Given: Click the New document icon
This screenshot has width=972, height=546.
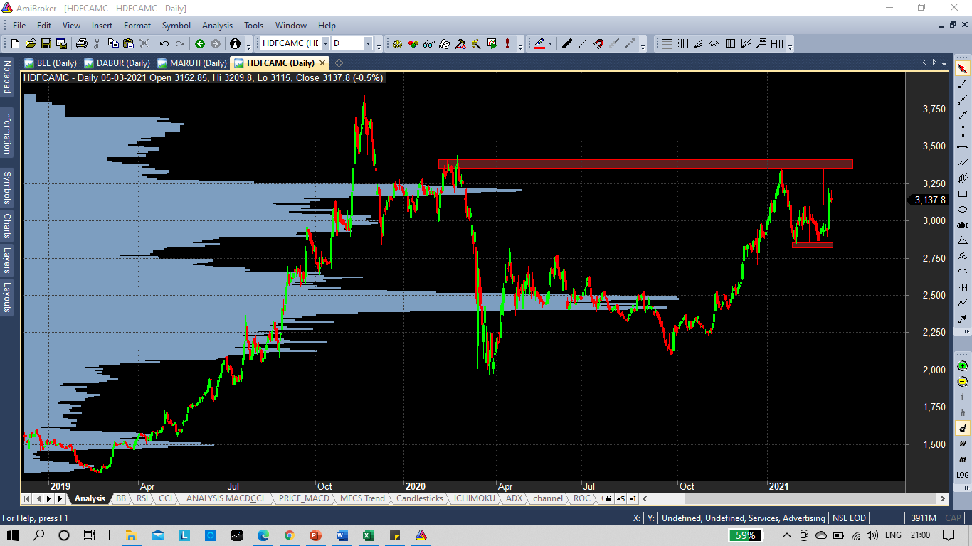Looking at the screenshot, I should point(15,43).
